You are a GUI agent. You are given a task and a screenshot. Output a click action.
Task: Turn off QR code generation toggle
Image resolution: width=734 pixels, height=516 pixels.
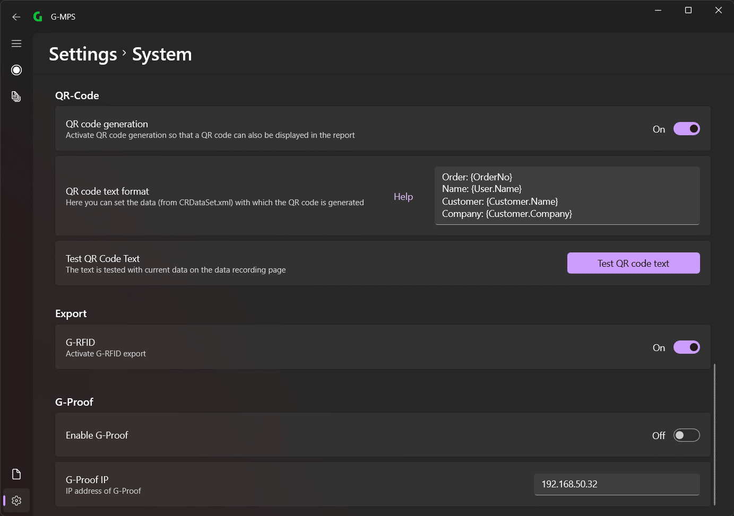(x=687, y=129)
